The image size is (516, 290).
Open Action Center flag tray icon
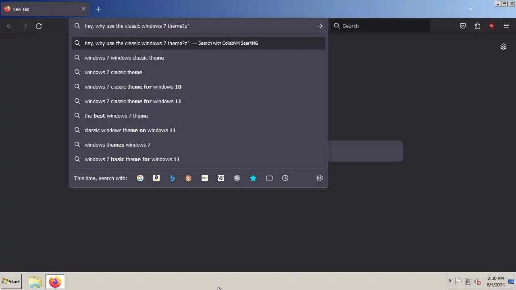(x=458, y=282)
